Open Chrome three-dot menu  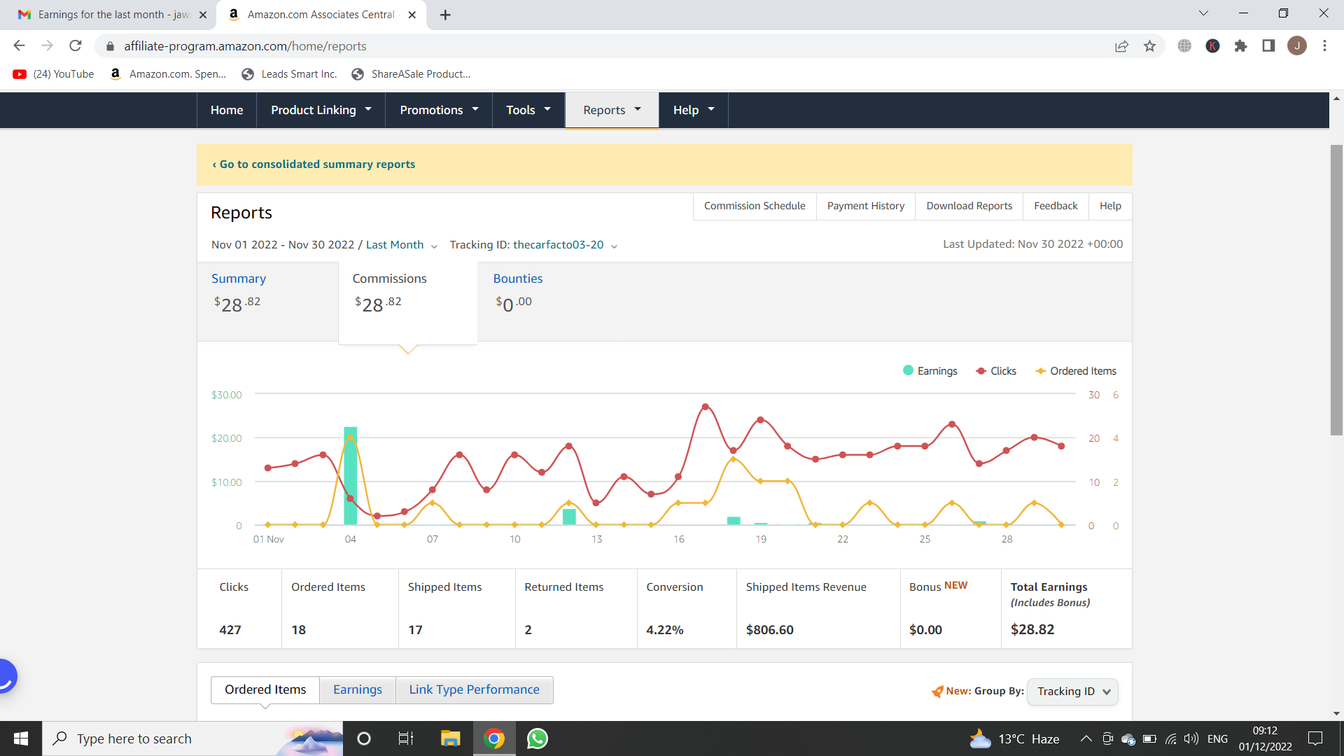pos(1324,46)
